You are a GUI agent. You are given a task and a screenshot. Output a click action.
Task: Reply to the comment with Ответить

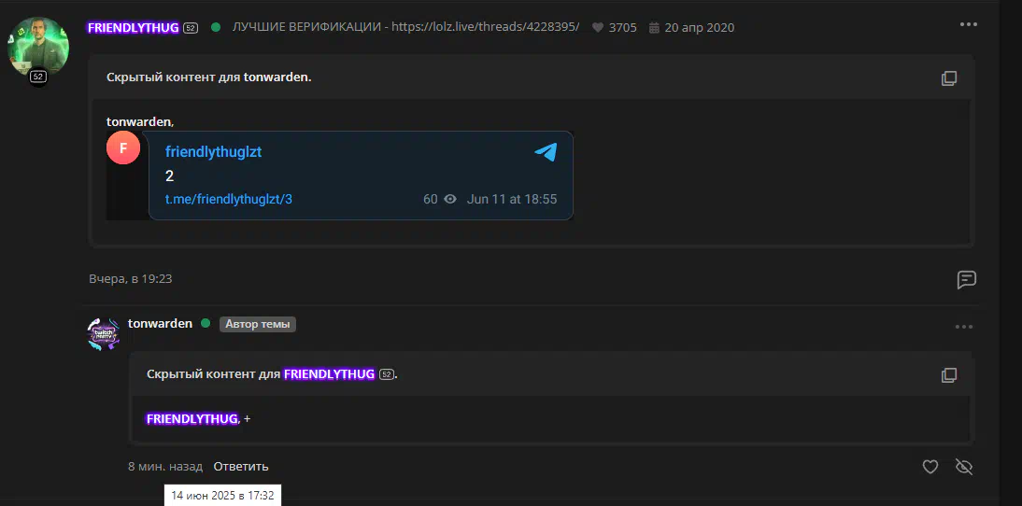coord(240,467)
